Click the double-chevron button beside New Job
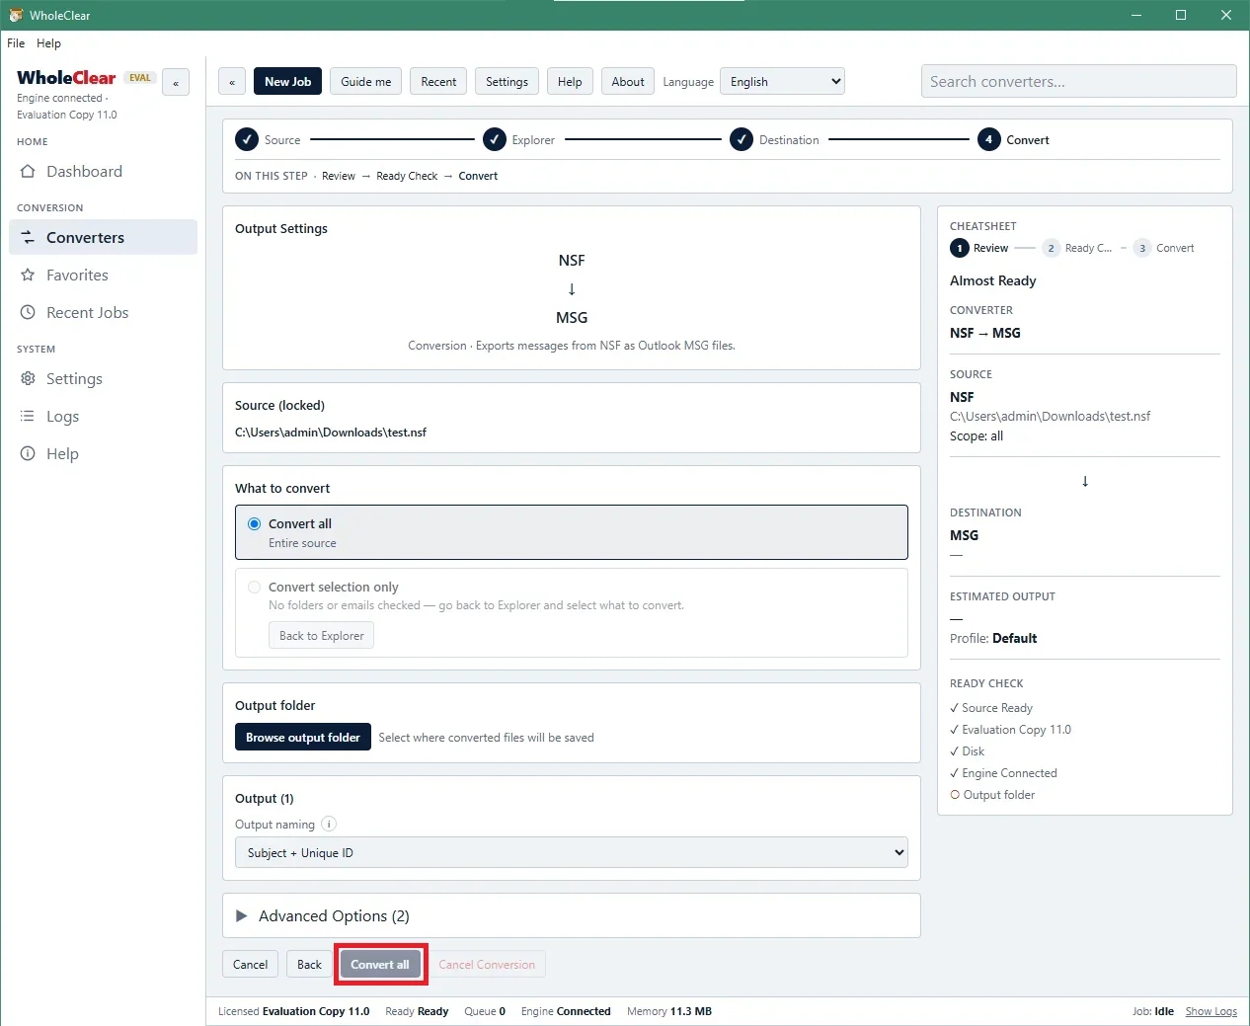This screenshot has height=1026, width=1250. click(232, 82)
